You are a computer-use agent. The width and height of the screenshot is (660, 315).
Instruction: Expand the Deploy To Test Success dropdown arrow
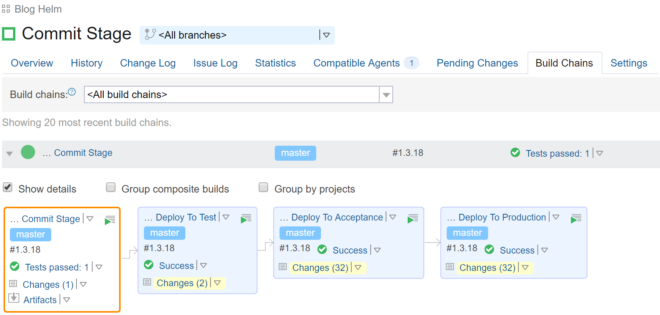pyautogui.click(x=203, y=266)
